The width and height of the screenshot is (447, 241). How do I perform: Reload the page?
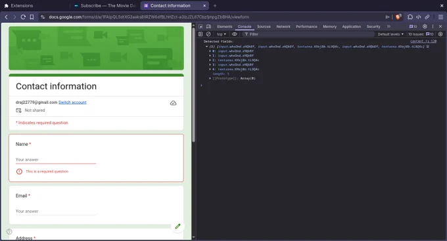pyautogui.click(x=23, y=17)
